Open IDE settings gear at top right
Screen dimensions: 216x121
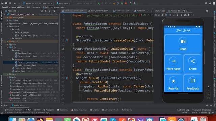click(x=210, y=3)
